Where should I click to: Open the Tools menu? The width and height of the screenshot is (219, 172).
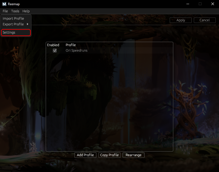15,11
